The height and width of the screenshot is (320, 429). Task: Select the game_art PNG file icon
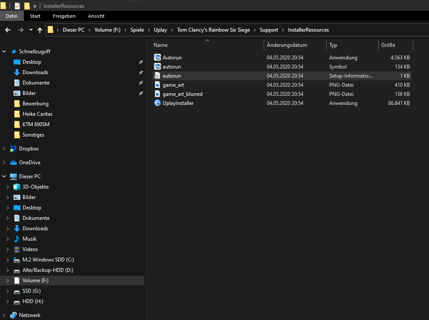(157, 85)
